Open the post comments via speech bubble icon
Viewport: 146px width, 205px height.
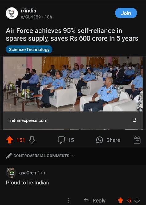pos(61,140)
